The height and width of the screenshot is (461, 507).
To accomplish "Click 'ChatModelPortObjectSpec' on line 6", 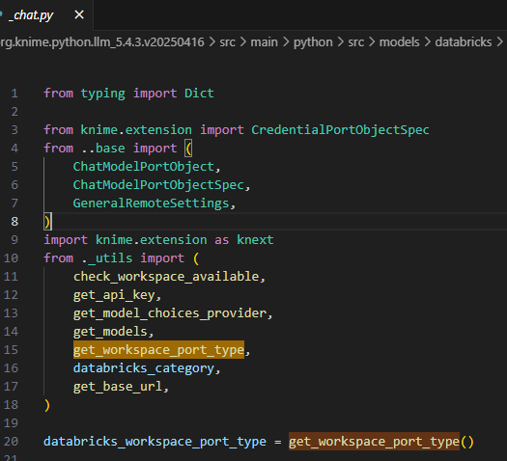I will click(158, 185).
